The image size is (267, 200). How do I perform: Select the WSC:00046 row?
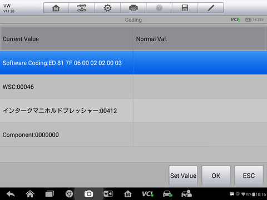(133, 87)
